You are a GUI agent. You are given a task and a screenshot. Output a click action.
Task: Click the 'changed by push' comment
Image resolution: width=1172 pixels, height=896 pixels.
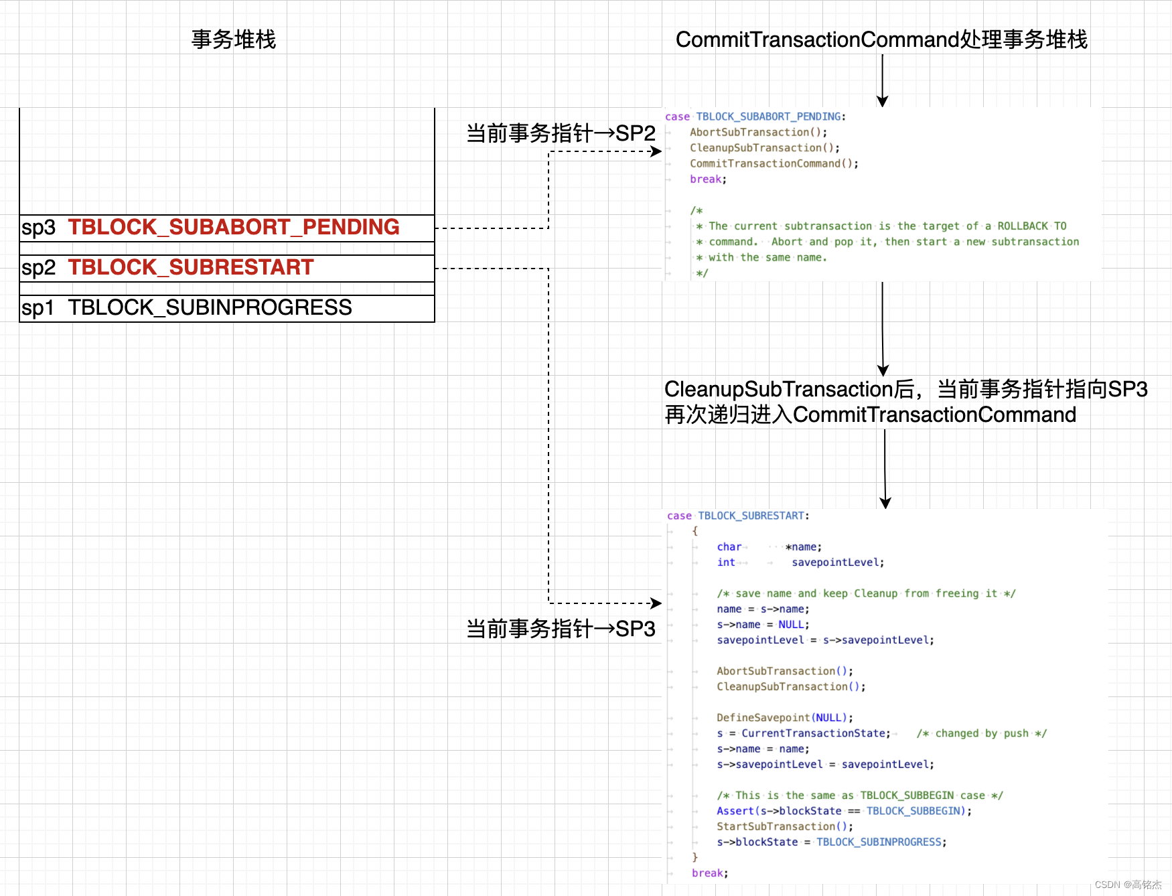coord(982,733)
